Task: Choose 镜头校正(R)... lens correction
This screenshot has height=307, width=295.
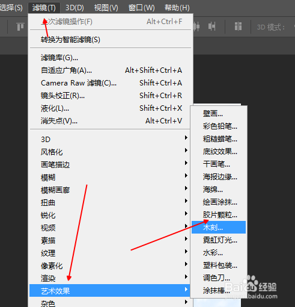Action: pyautogui.click(x=110, y=96)
